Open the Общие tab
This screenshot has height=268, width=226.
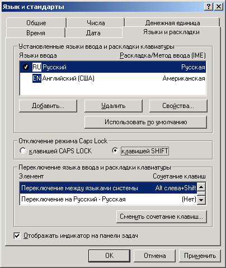coord(36,23)
